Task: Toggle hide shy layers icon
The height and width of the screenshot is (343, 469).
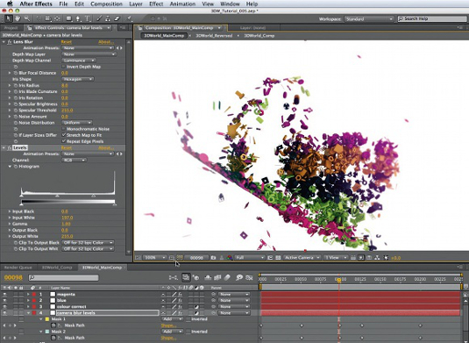Action: tap(208, 278)
